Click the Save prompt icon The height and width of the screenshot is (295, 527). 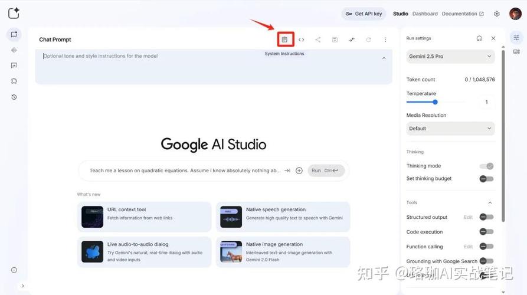point(335,40)
